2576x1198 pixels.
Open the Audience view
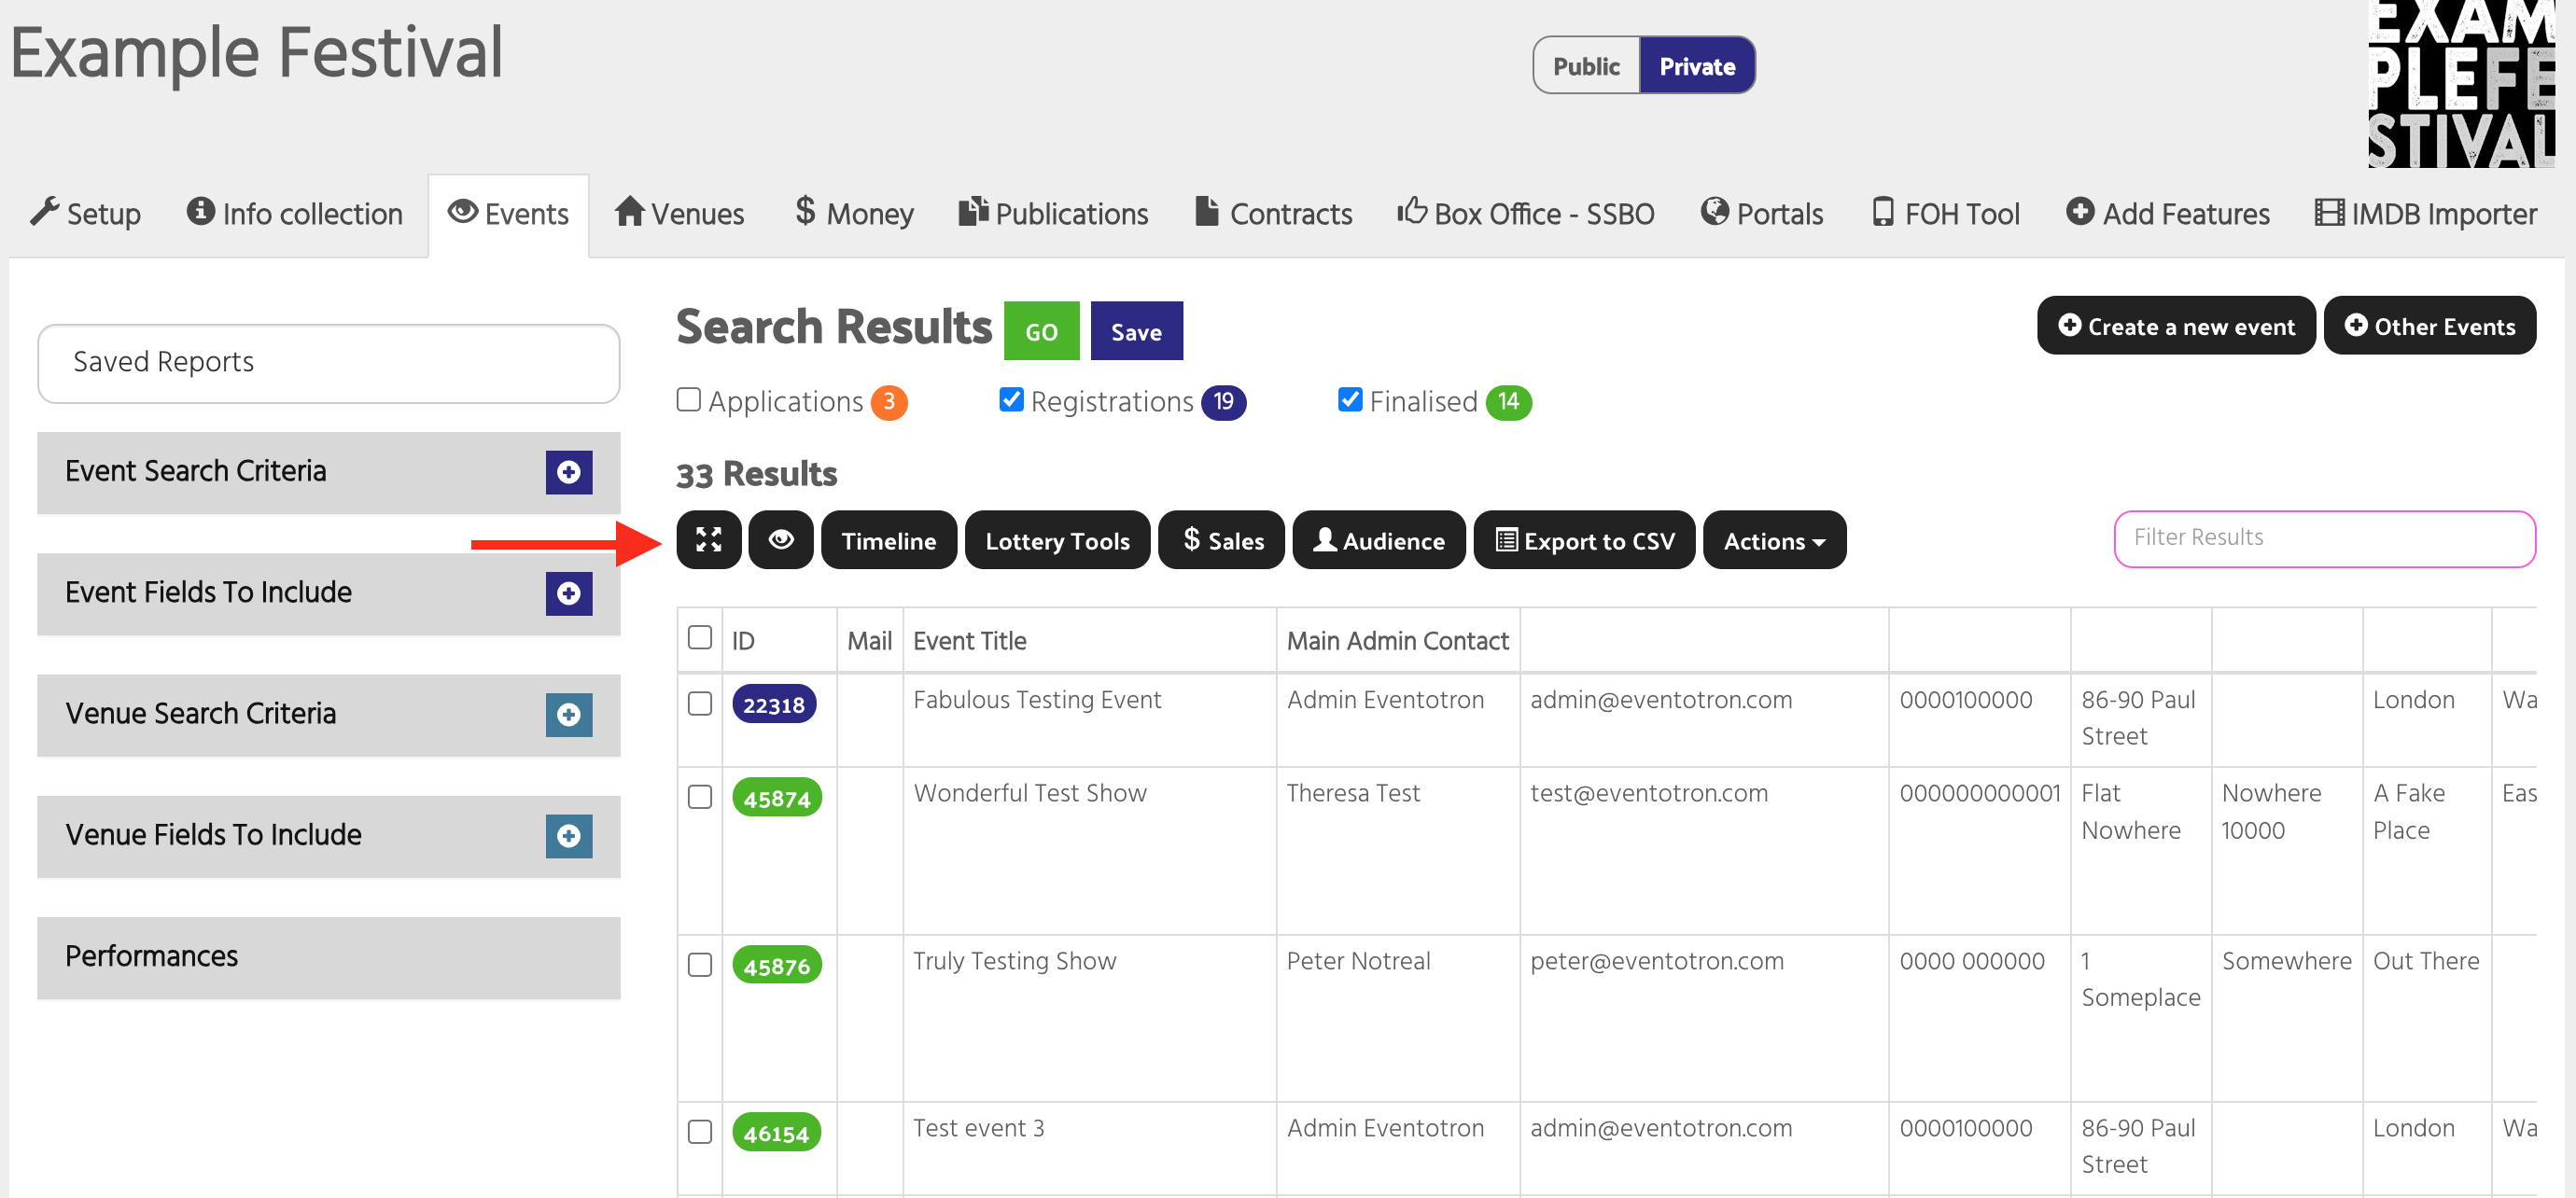click(1379, 540)
